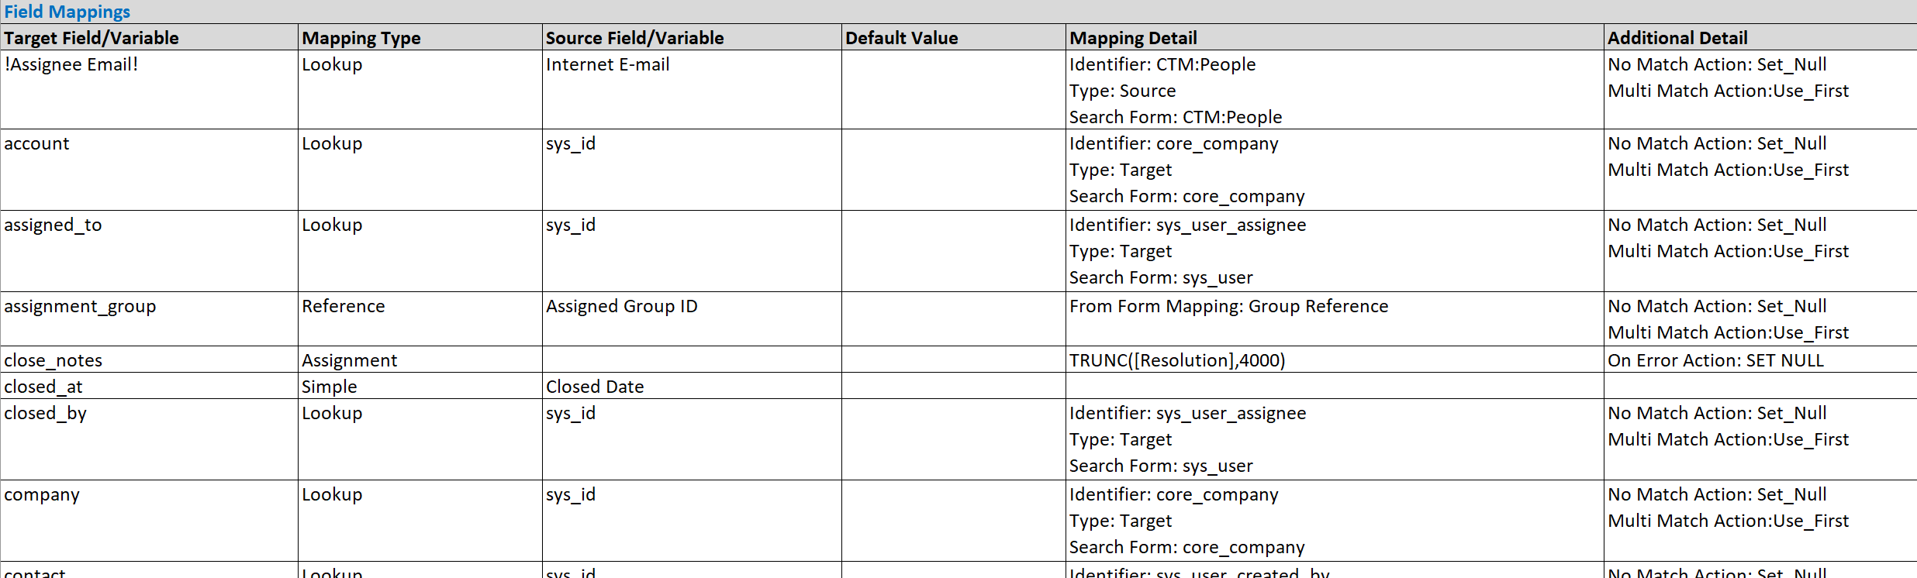
Task: Click the Internet E-mail source field cell
Action: [692, 90]
